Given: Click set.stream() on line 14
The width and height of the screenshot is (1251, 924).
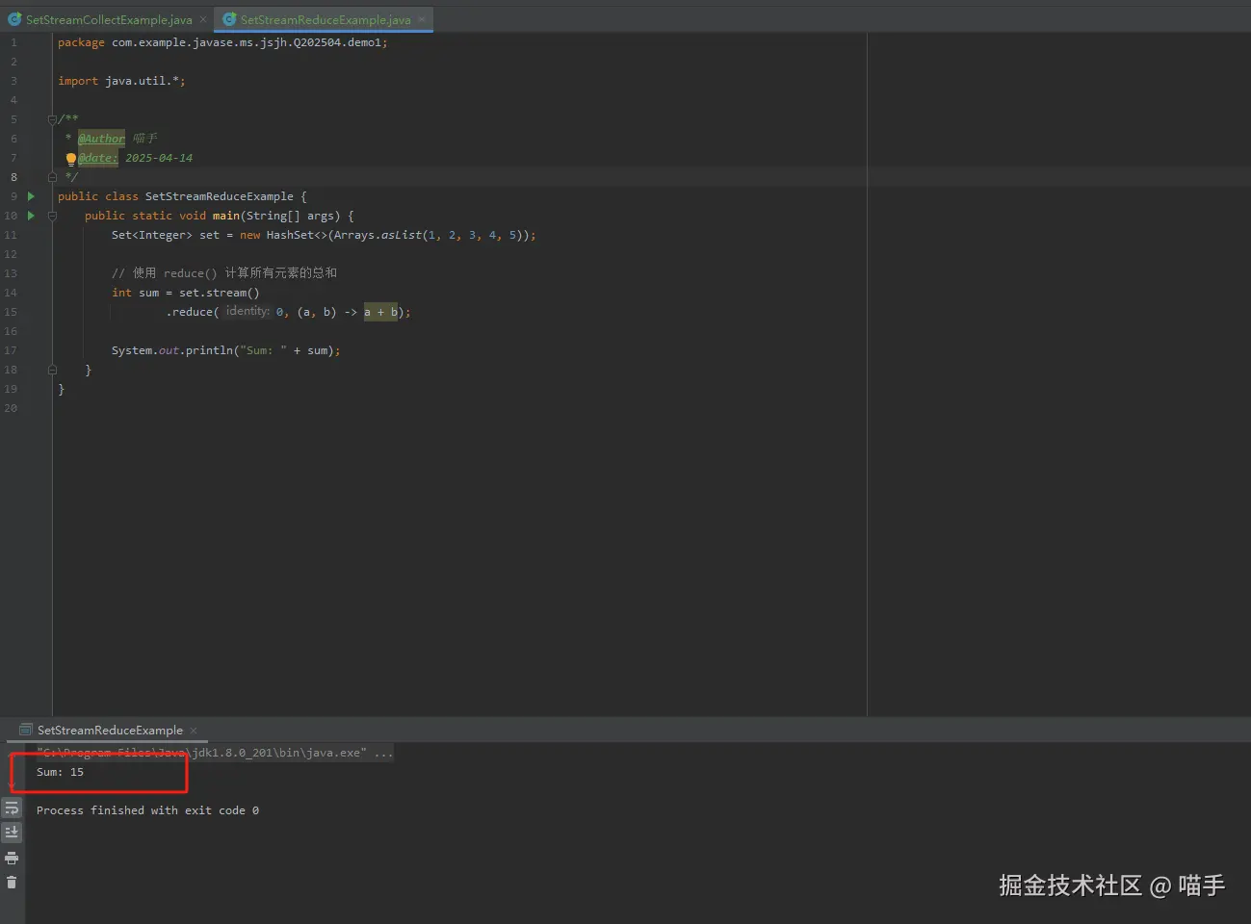Looking at the screenshot, I should pyautogui.click(x=220, y=293).
